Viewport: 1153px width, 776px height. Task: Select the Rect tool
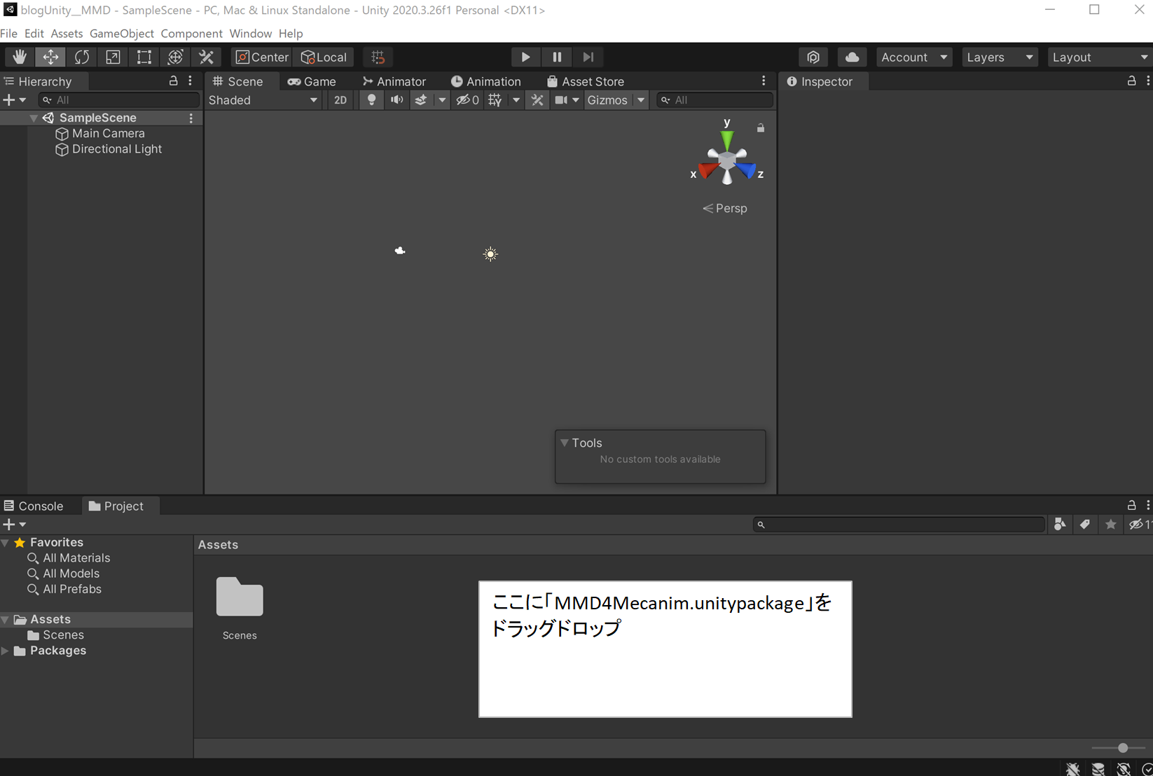coord(144,57)
